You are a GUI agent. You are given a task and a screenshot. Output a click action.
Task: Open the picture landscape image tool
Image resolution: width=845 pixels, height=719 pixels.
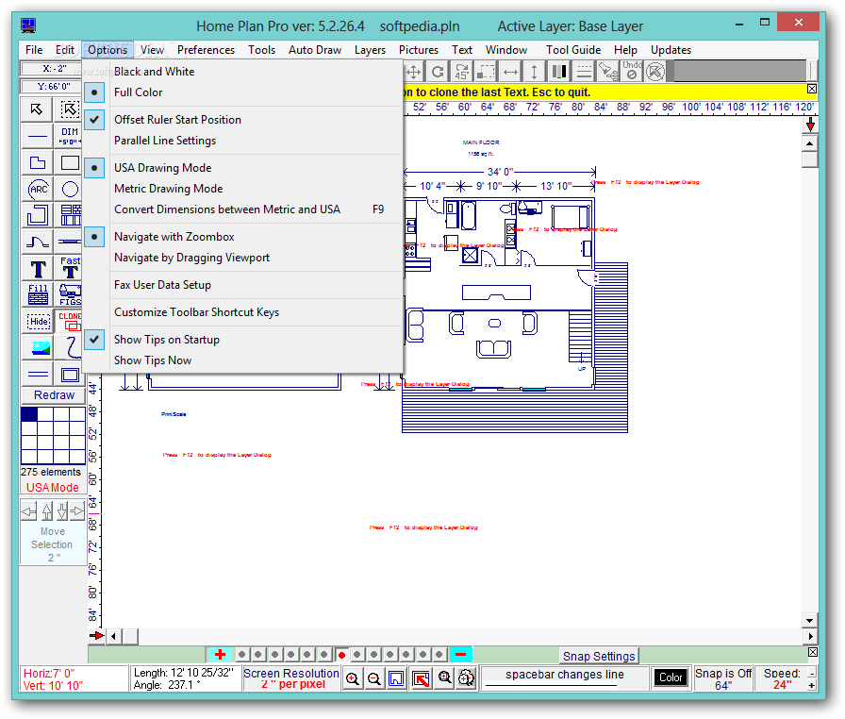[37, 347]
